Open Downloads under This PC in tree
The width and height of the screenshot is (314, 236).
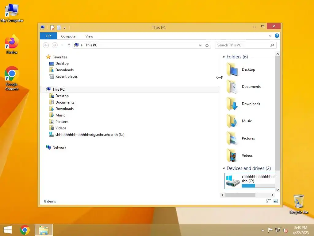64,109
